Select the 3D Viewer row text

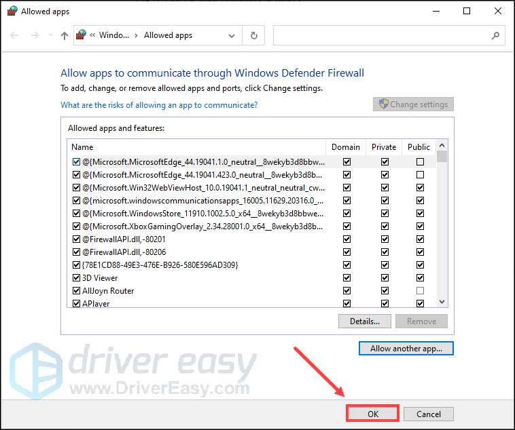point(100,278)
